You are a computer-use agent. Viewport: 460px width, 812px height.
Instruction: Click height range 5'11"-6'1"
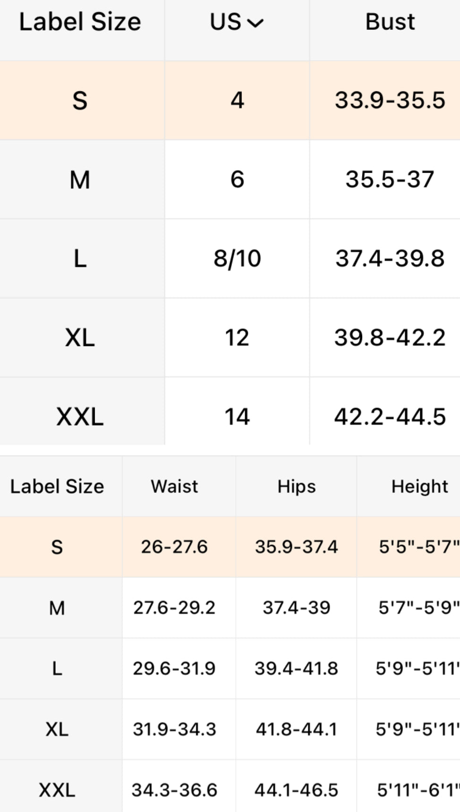[418, 790]
